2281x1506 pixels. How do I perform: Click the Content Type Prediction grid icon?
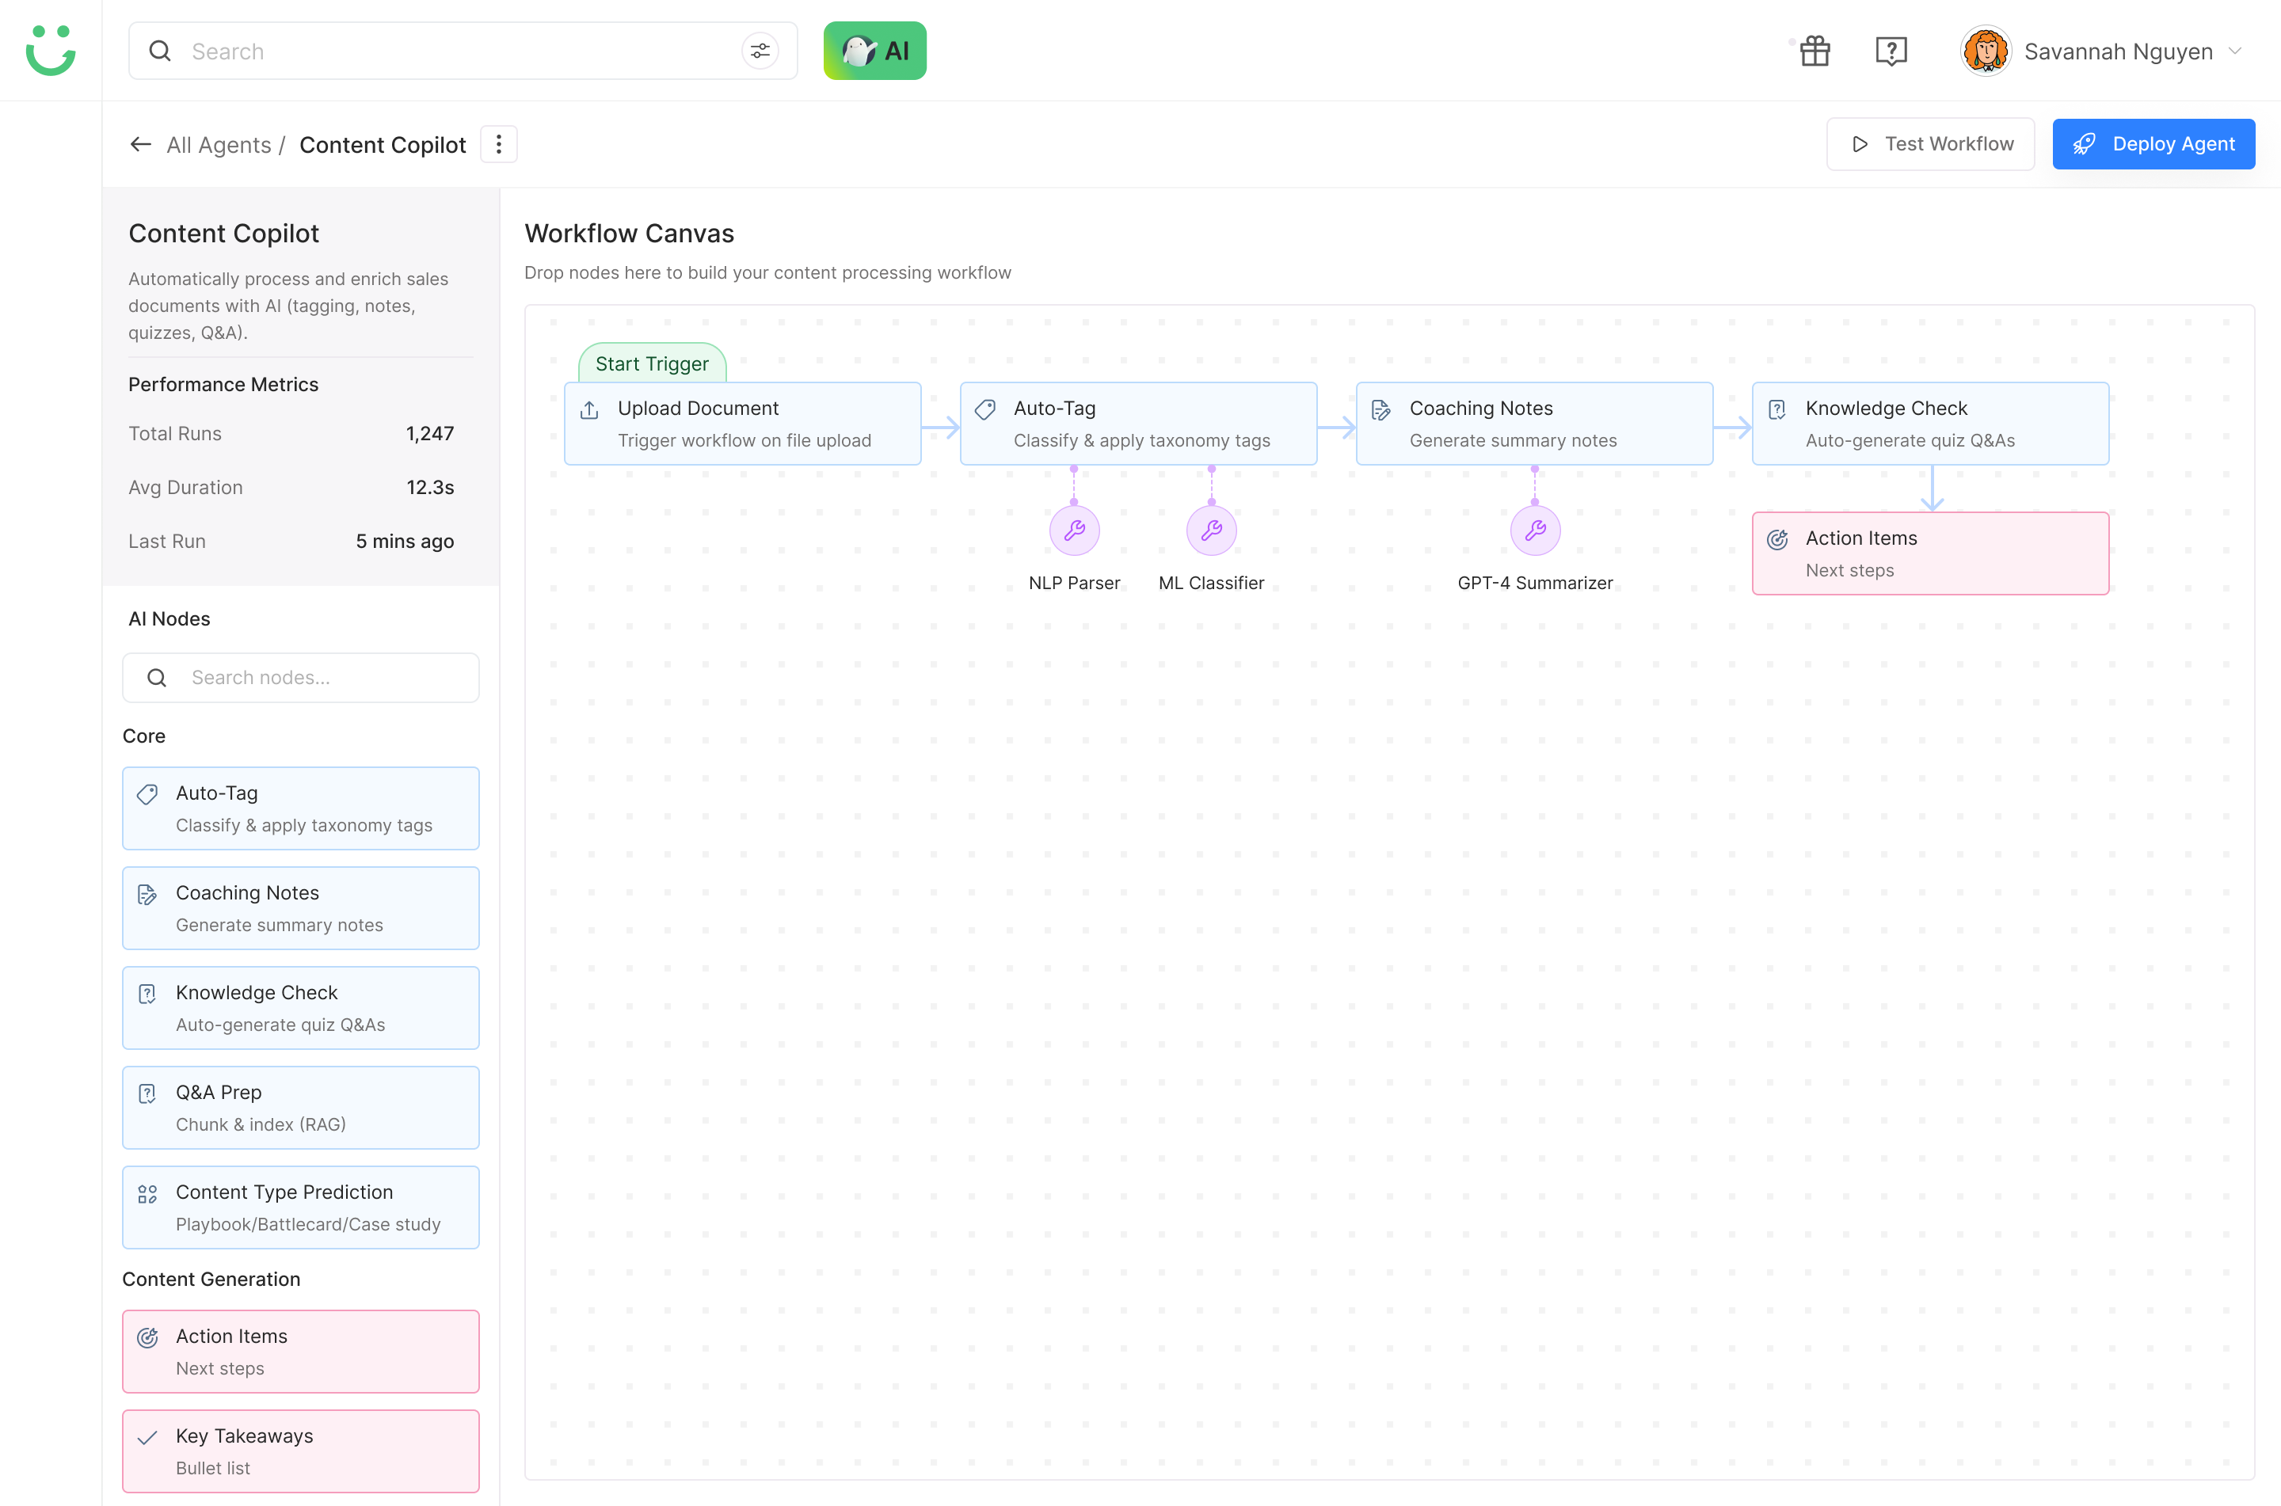[x=147, y=1194]
